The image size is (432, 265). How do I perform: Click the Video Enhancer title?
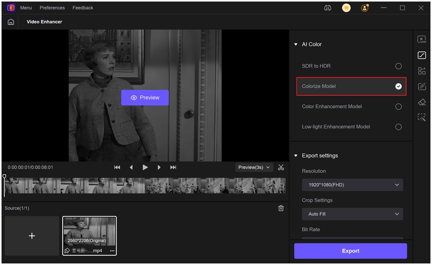(44, 22)
